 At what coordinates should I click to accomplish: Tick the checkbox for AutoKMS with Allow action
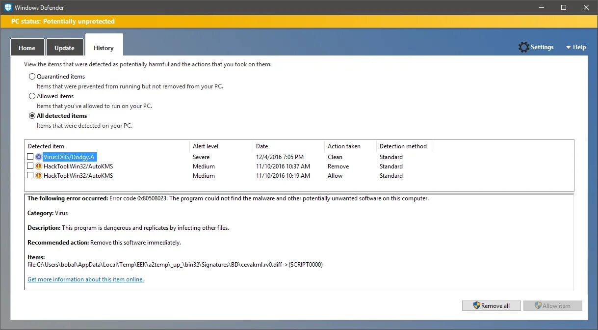tap(30, 175)
